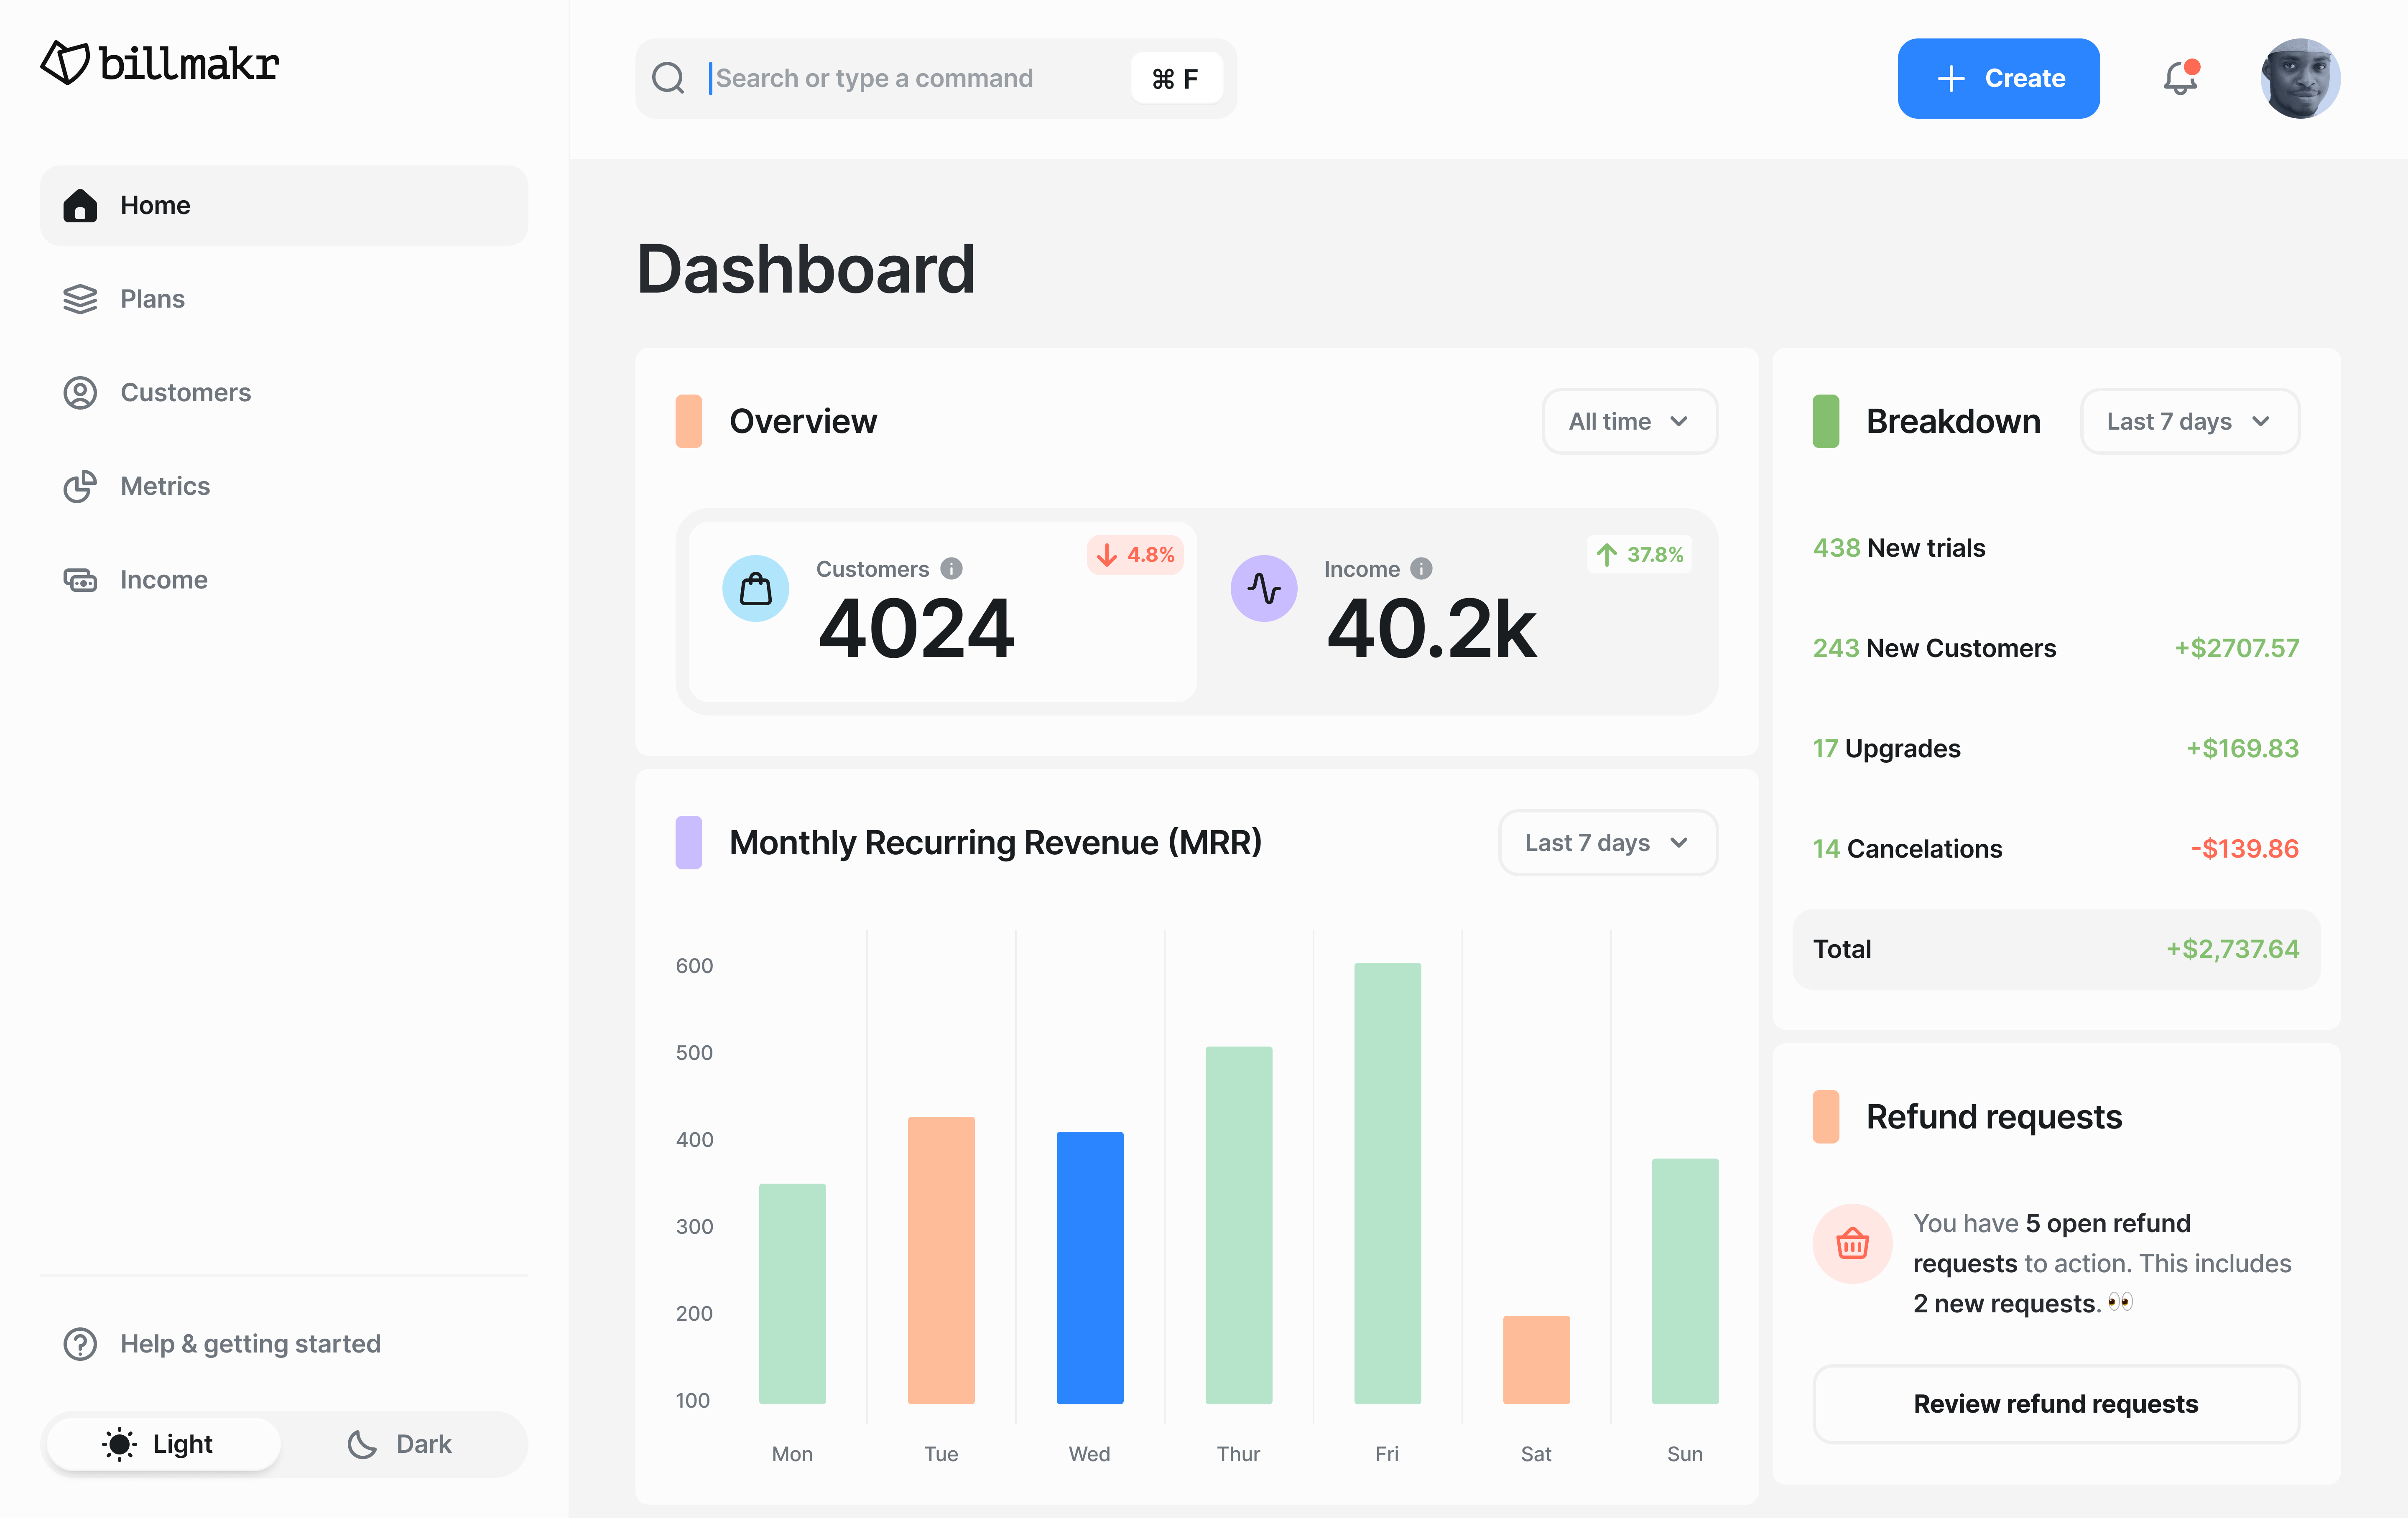Open the MRR Last 7 days dropdown
Image resolution: width=2408 pixels, height=1518 pixels.
pos(1608,842)
